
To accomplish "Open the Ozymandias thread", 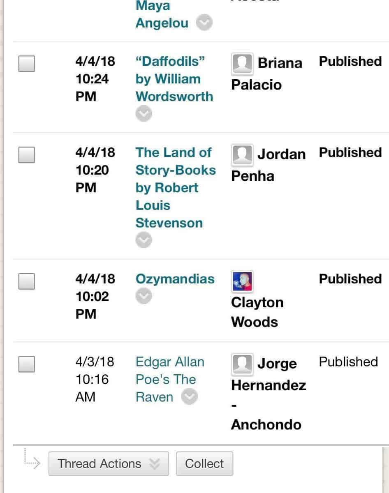I will tap(175, 279).
